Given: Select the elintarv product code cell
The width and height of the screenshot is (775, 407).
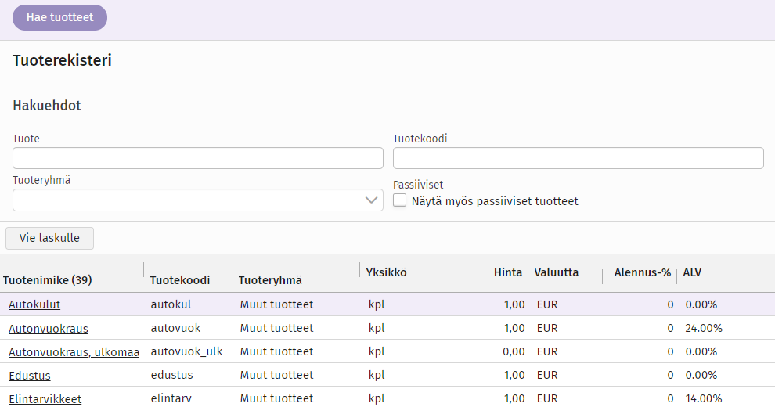Looking at the screenshot, I should coord(171,398).
